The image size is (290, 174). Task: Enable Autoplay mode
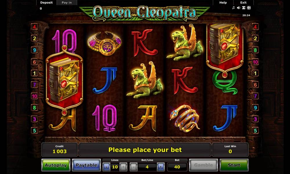[x=56, y=165]
